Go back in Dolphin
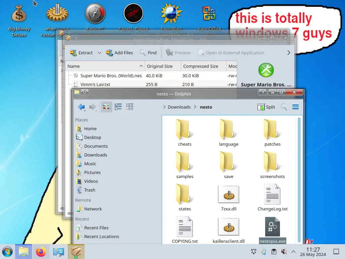Image resolution: width=345 pixels, height=259 pixels. pos(82,107)
